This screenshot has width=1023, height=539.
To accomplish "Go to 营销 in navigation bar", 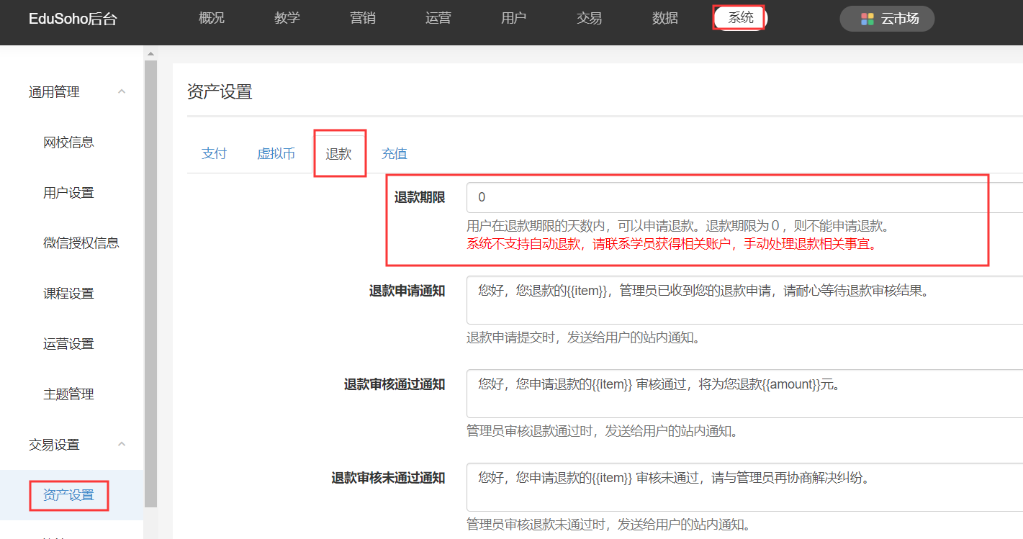I will click(x=363, y=18).
